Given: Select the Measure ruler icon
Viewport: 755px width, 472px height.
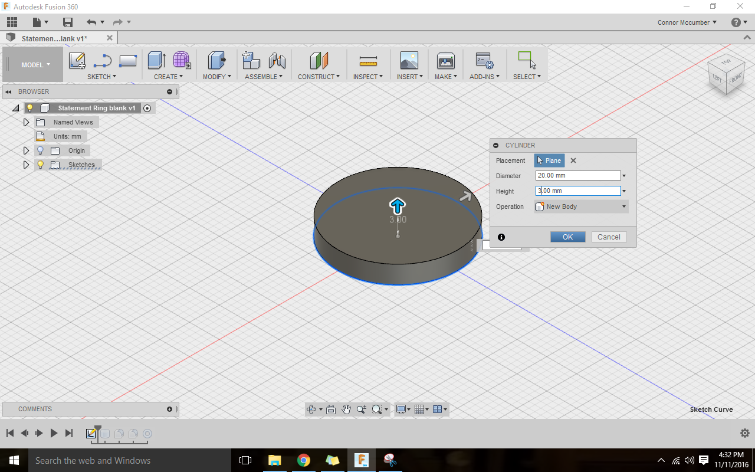Looking at the screenshot, I should point(368,61).
